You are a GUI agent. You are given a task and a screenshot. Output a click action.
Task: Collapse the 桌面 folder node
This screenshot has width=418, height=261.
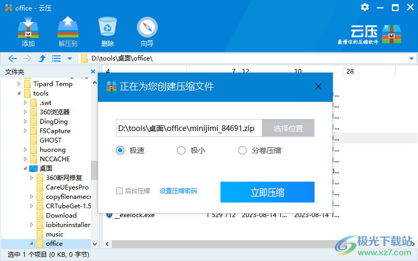click(x=25, y=168)
